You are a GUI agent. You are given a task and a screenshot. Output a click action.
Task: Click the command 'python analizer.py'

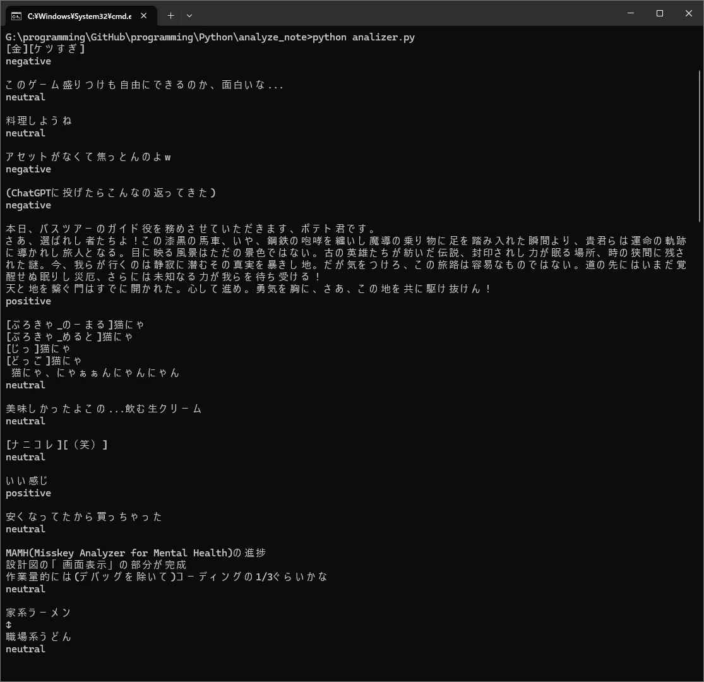tap(364, 37)
